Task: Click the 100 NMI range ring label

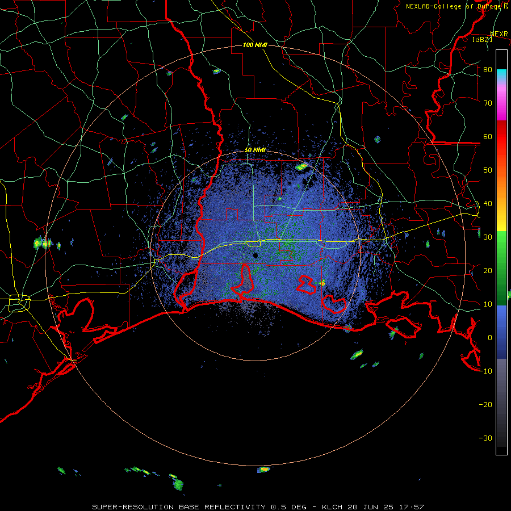Action: [x=255, y=45]
